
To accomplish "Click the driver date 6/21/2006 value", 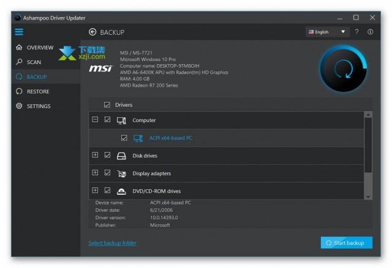I will point(161,210).
